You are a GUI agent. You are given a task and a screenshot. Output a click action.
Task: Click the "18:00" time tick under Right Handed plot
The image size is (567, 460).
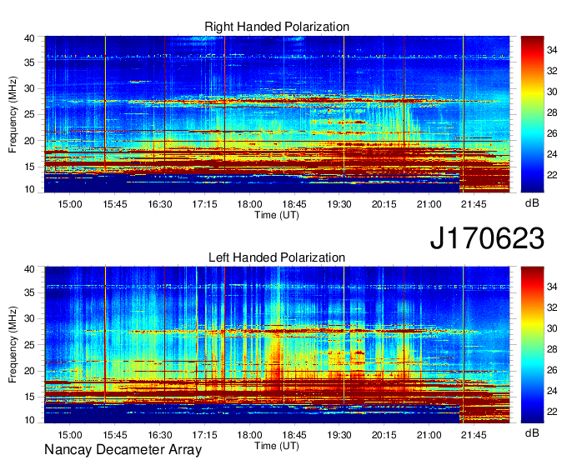[249, 204]
